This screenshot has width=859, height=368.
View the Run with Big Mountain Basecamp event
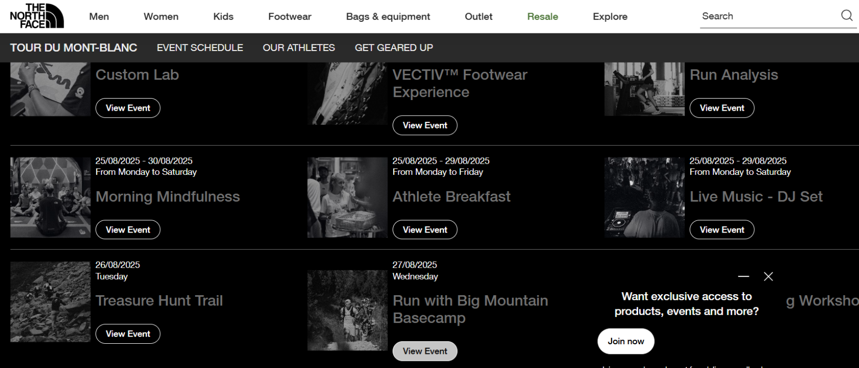425,351
